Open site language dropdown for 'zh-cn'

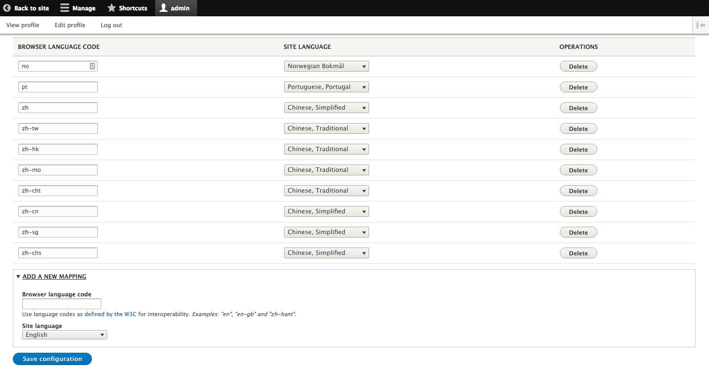click(327, 211)
